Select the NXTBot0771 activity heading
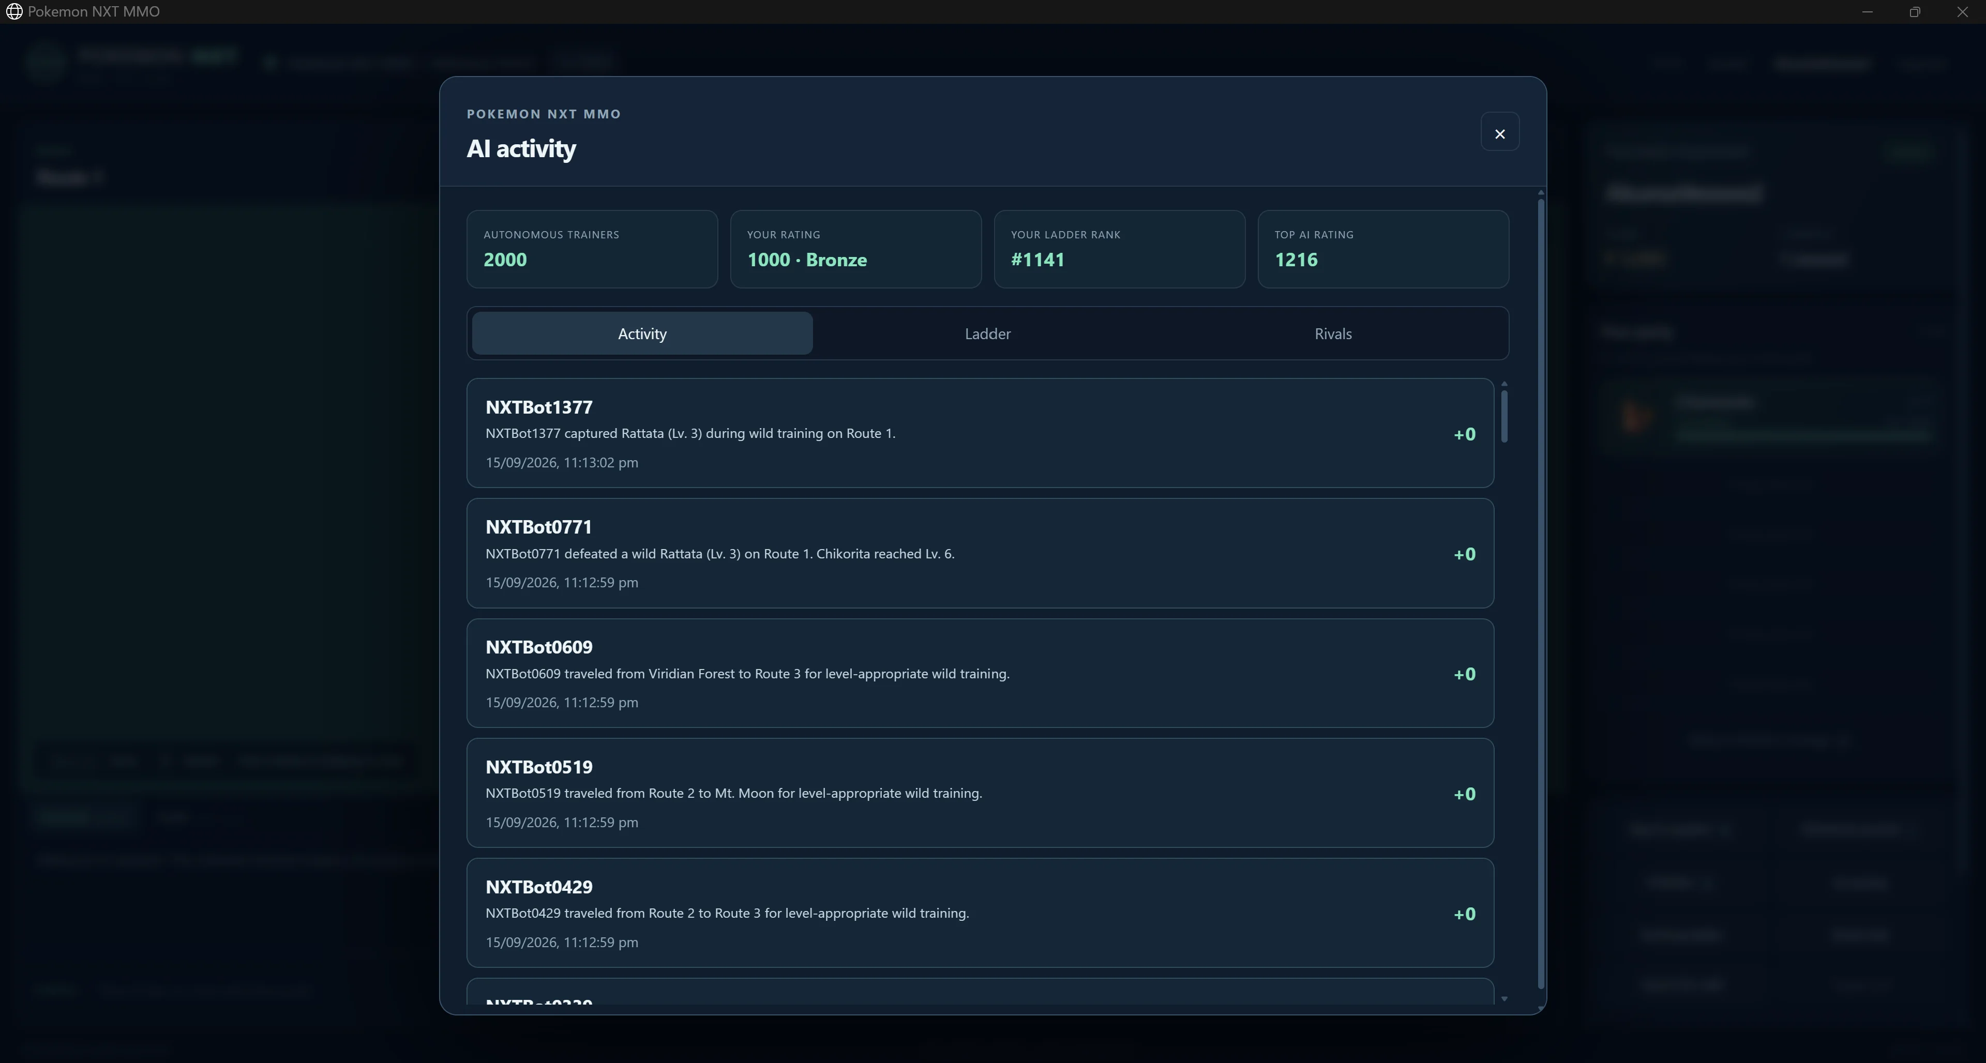The width and height of the screenshot is (1986, 1063). point(539,527)
